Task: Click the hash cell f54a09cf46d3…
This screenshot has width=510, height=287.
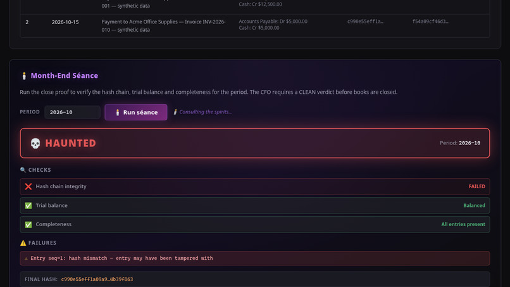Action: coord(430,22)
